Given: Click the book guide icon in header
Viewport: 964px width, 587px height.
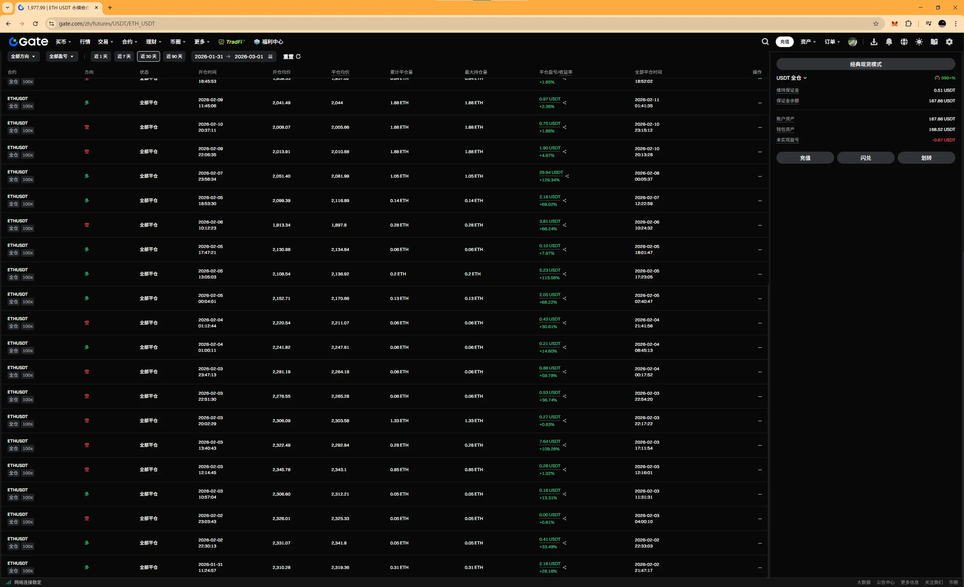Looking at the screenshot, I should [934, 42].
